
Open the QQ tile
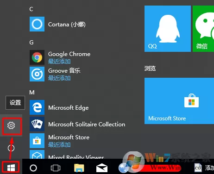pyautogui.click(x=168, y=29)
